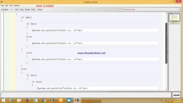
Task: Open the Find... search
Action: click(33, 9)
